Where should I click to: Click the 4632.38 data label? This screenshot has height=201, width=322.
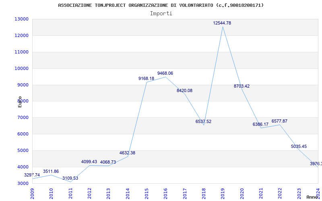pyautogui.click(x=127, y=153)
